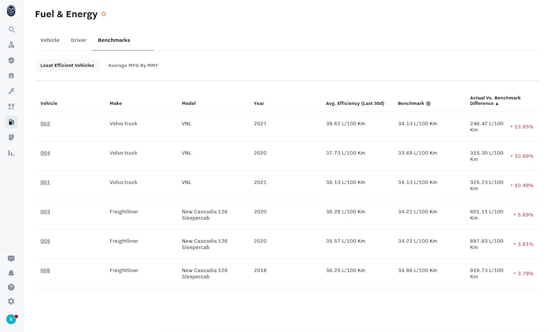Select the fuel pump sidebar icon
This screenshot has height=332, width=549.
click(x=11, y=122)
